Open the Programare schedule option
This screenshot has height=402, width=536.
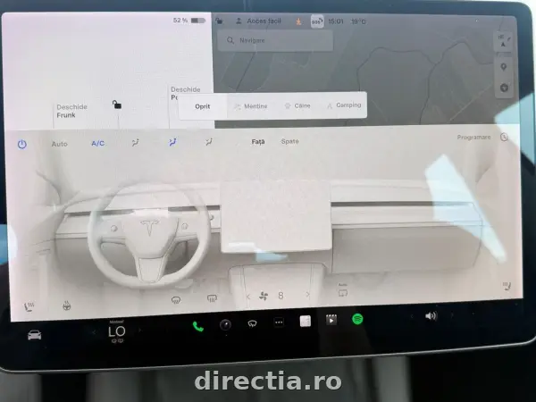[x=473, y=137]
